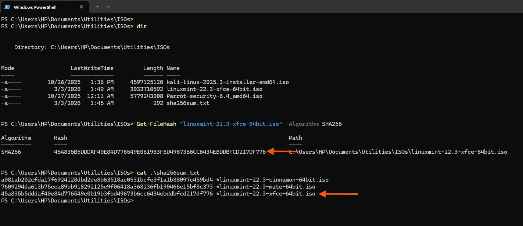The height and width of the screenshot is (226, 523).
Task: Click the orange arrow pointing at the xfce checksum line
Action: tap(338, 194)
